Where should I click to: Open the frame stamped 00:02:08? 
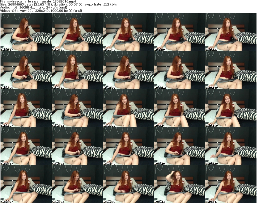coord(128,70)
